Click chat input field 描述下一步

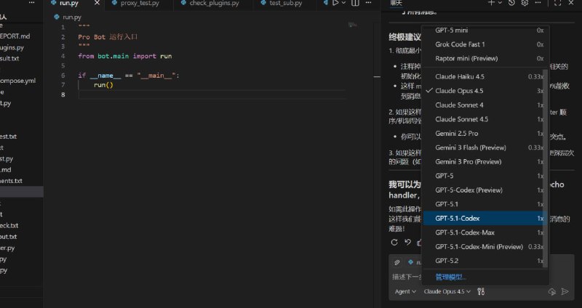(407, 277)
